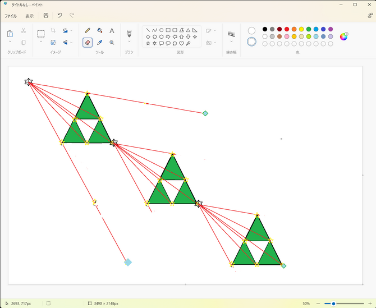Choose the Text tool
The width and height of the screenshot is (376, 308).
pos(112,31)
